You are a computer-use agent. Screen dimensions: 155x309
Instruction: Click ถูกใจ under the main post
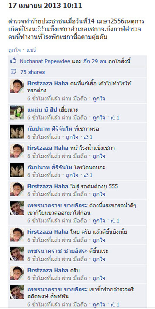click(14, 50)
